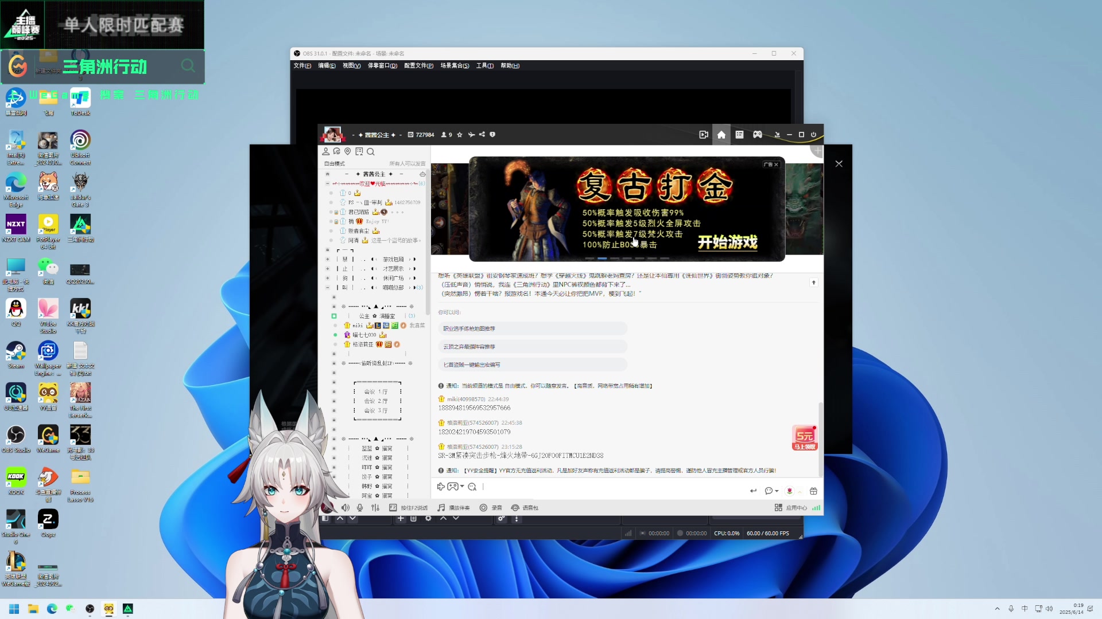Open OBS 工具(T) menu
1102x619 pixels.
tap(485, 66)
